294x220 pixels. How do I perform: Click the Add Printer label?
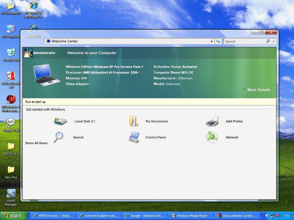pos(234,121)
